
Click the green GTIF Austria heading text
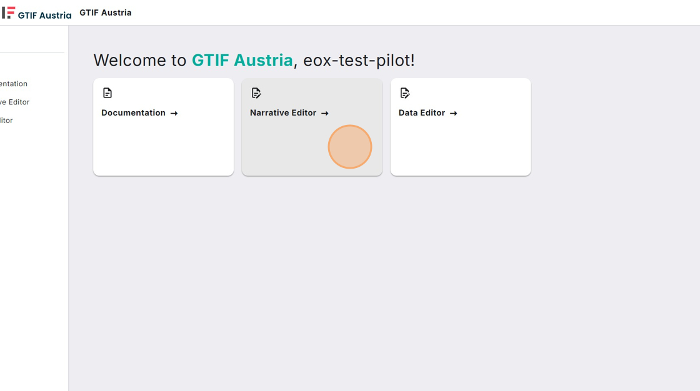(242, 60)
